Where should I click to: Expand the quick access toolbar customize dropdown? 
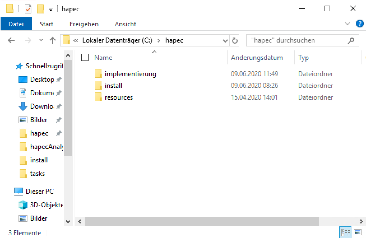point(51,9)
